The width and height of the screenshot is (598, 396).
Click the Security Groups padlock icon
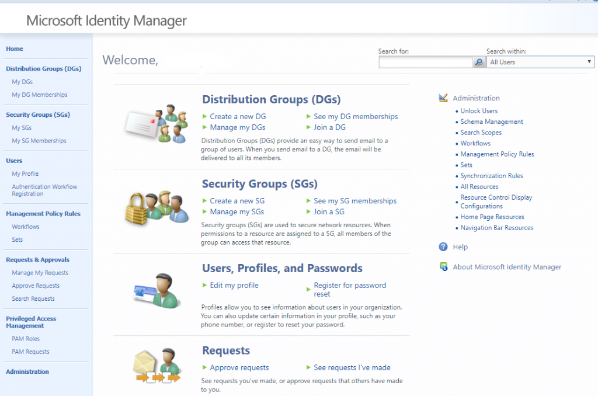coord(156,209)
